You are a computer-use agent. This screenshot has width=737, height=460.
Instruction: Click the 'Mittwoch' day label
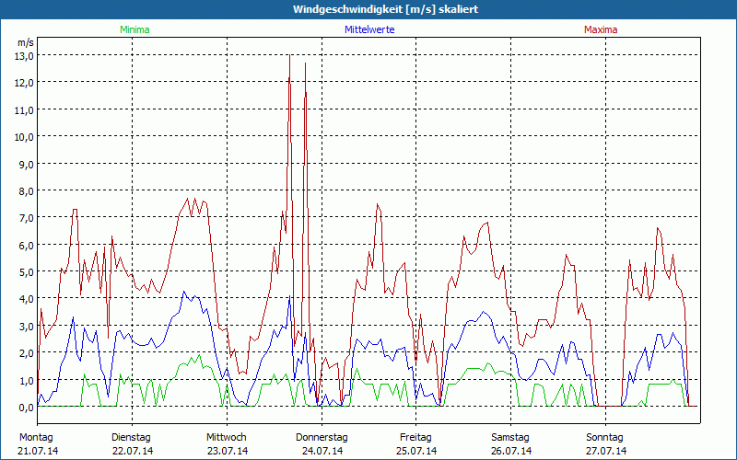click(x=227, y=438)
